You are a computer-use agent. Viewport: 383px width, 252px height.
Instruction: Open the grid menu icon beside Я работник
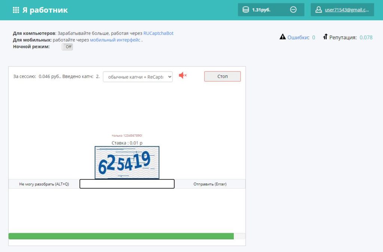point(16,10)
